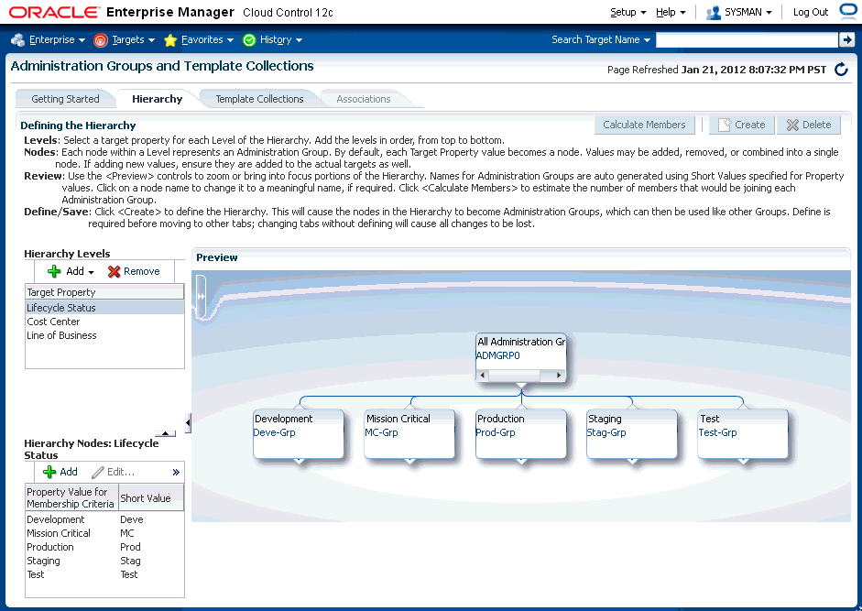Expand the Setup dropdown

click(x=627, y=12)
